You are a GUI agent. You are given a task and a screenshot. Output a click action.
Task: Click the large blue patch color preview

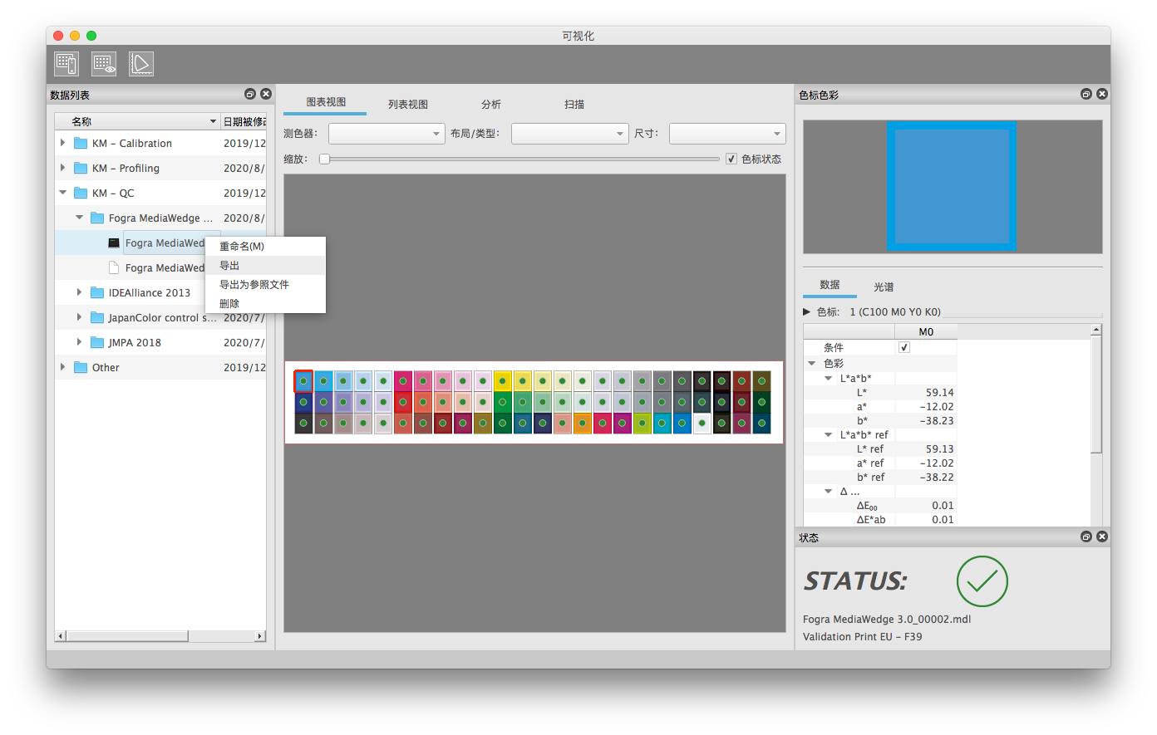pyautogui.click(x=952, y=186)
